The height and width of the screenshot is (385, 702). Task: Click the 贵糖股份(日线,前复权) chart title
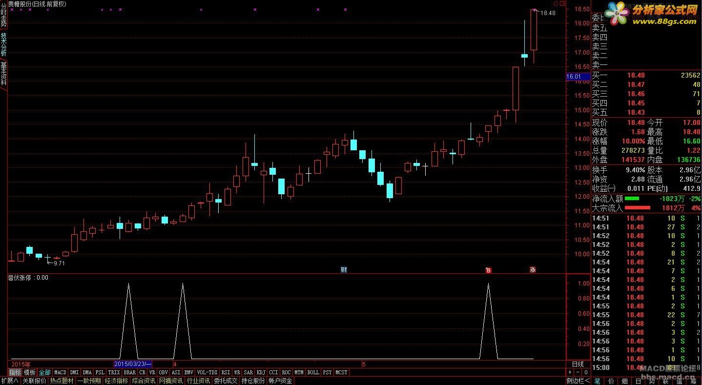coord(37,3)
